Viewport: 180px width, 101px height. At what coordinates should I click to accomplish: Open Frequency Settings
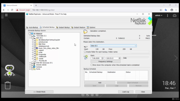[x=105, y=61]
